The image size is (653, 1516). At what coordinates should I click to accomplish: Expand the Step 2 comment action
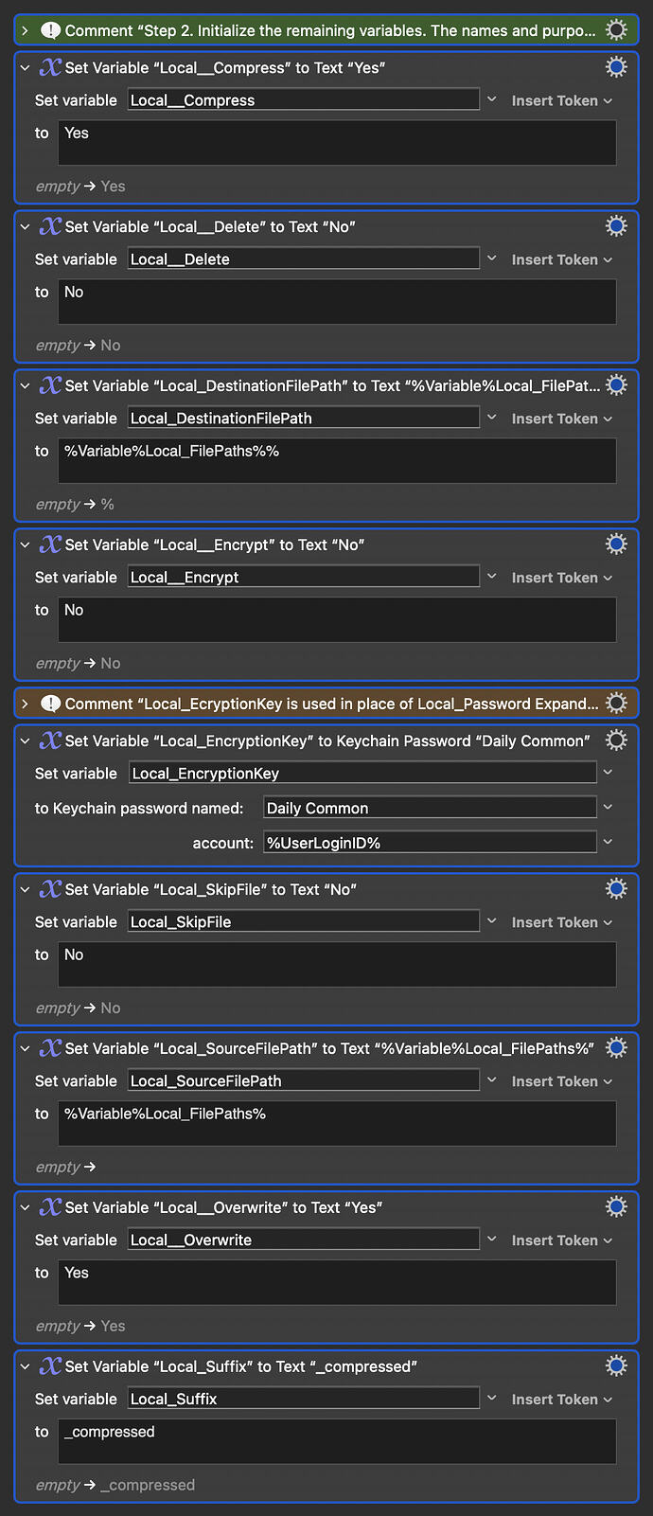[x=26, y=30]
